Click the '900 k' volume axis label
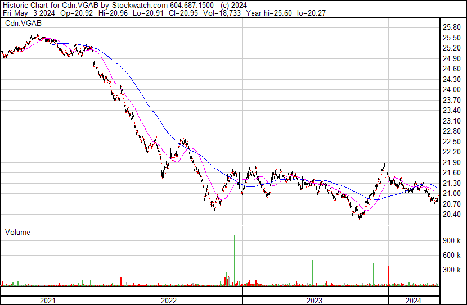Viewport: 467px width, 305px height. (451, 240)
